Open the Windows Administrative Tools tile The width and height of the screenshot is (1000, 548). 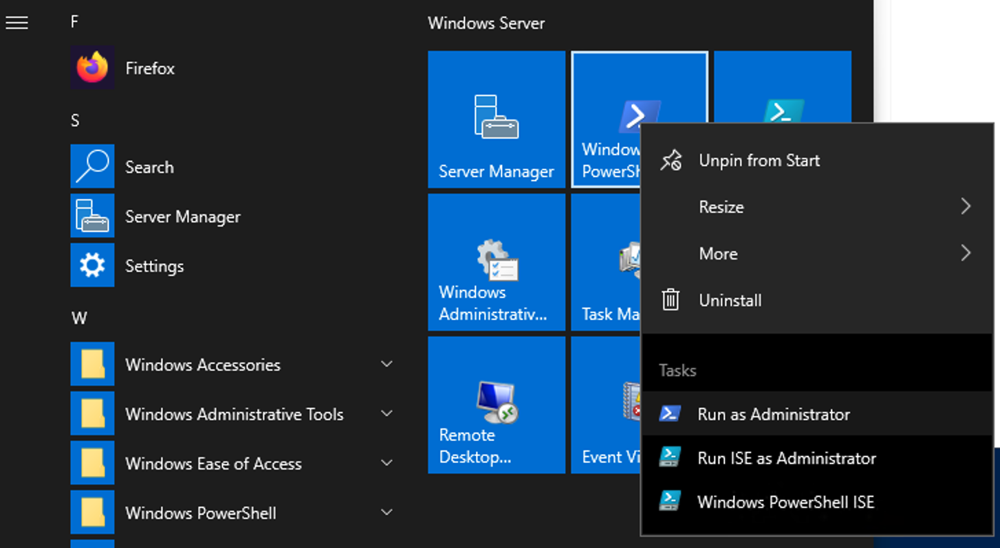496,262
